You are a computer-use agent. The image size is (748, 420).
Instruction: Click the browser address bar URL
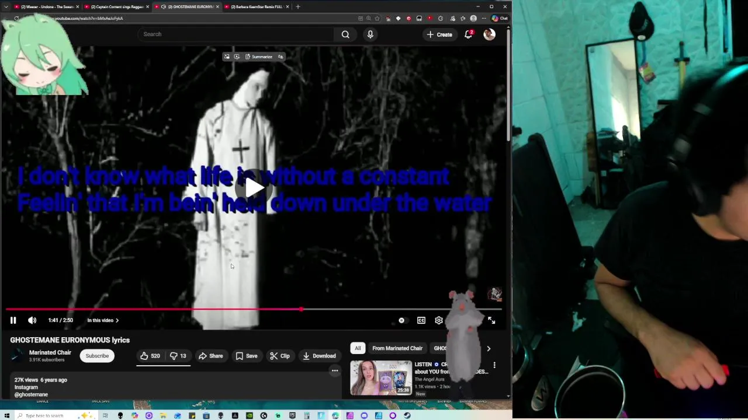89,18
